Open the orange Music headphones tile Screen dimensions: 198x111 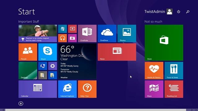click(x=62, y=38)
